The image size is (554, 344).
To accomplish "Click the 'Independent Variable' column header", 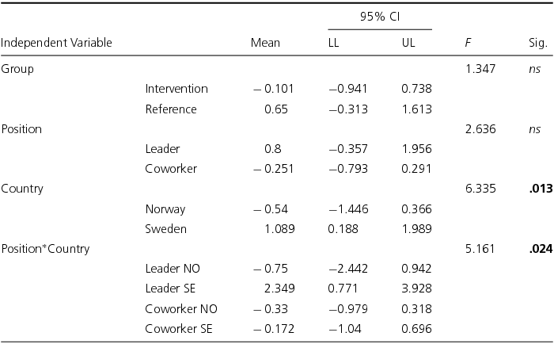I will (x=56, y=43).
